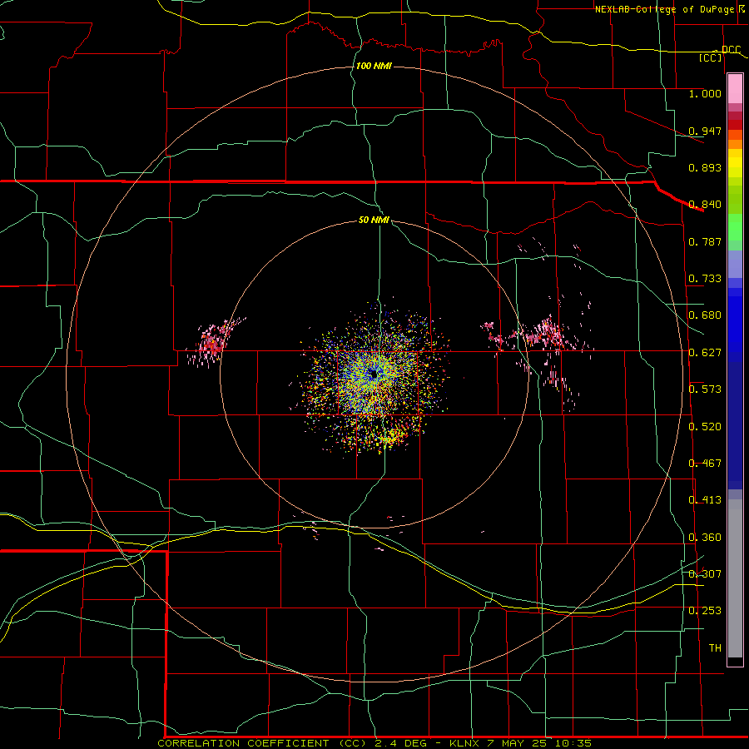Click the TH threshold label on legend
This screenshot has height=749, width=749.
pyautogui.click(x=715, y=648)
